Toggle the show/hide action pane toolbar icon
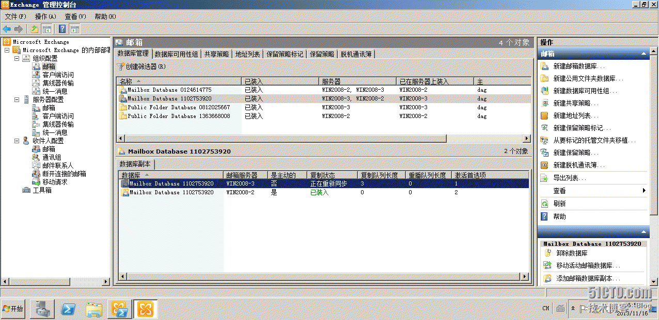Viewport: 659px width, 320px height. point(75,29)
